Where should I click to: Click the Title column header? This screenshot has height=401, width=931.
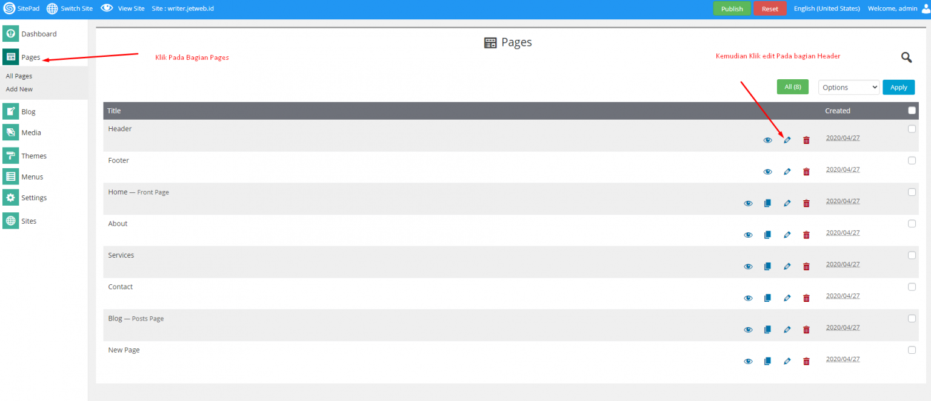[114, 111]
